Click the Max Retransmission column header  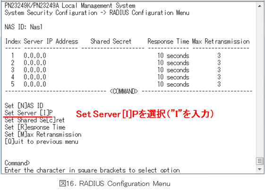[x=221, y=41]
